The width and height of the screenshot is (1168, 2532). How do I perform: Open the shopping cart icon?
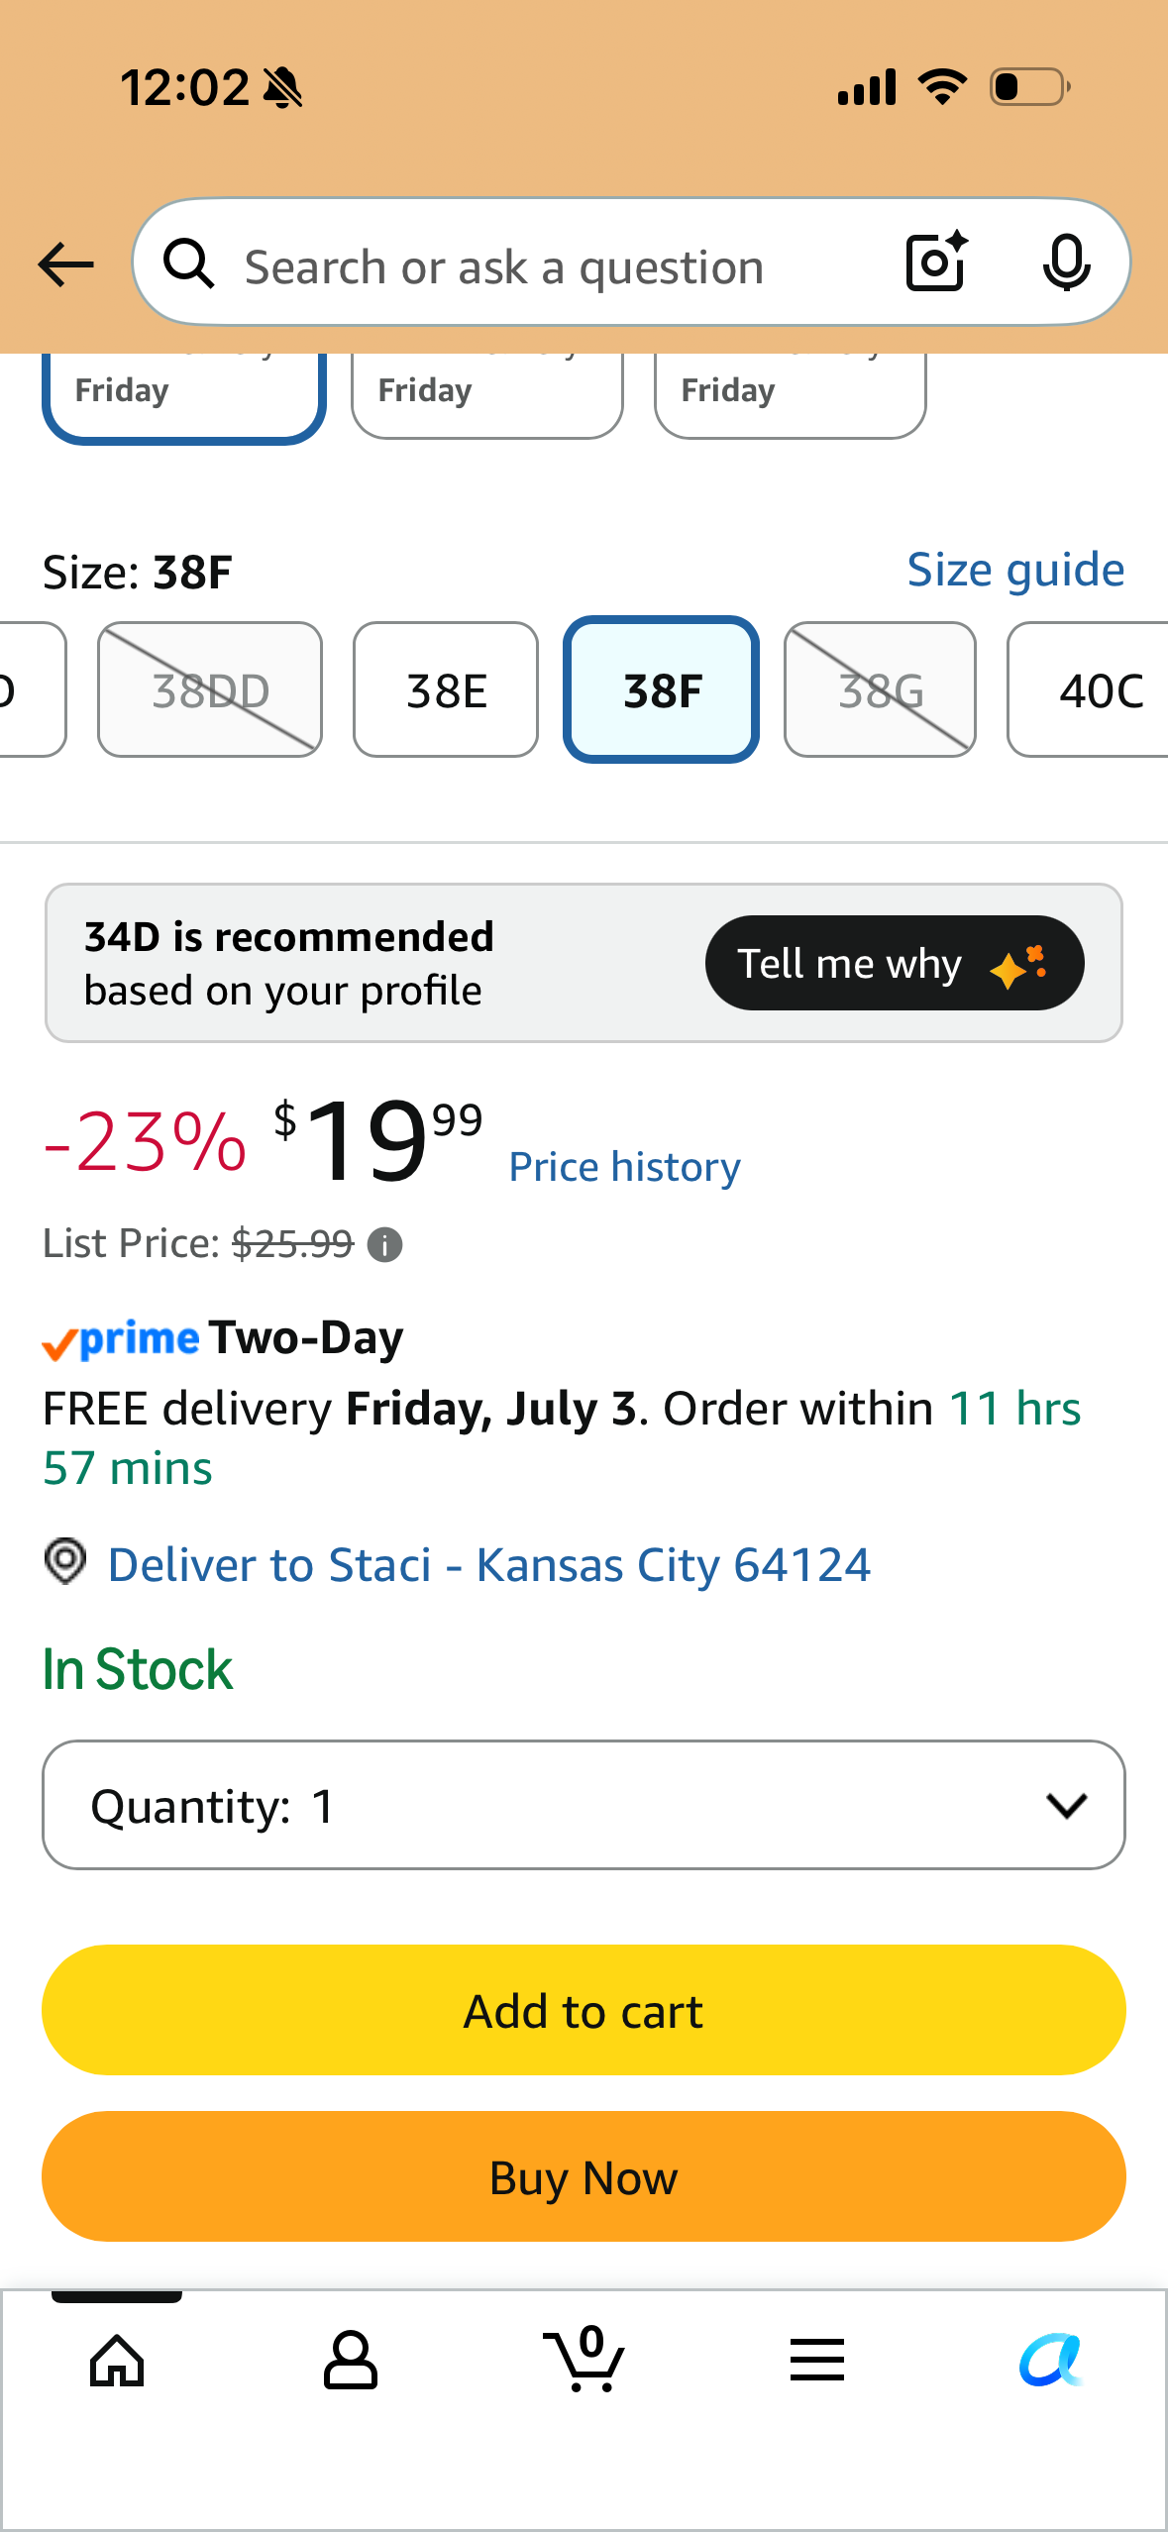[x=584, y=2359]
